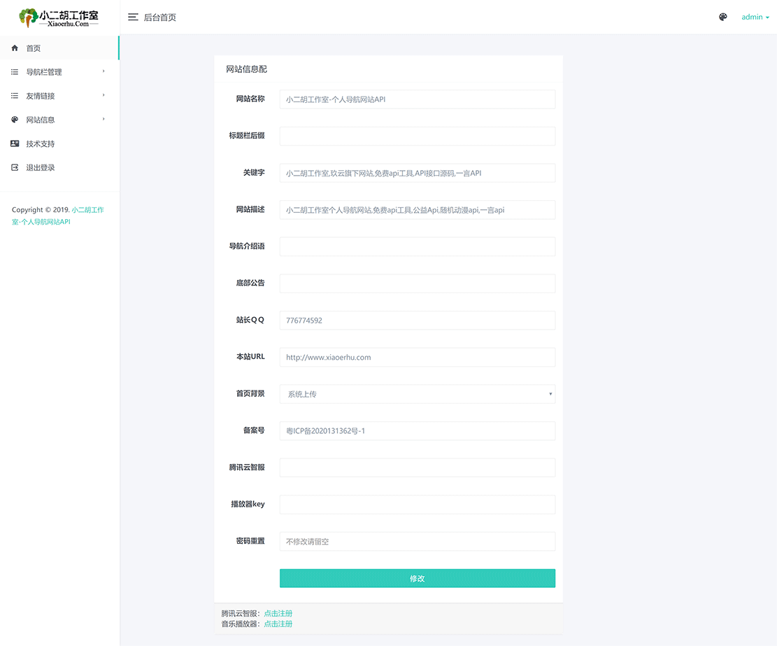The width and height of the screenshot is (777, 646).
Task: Click the ID card icon beside 技术支持
Action: click(x=15, y=143)
